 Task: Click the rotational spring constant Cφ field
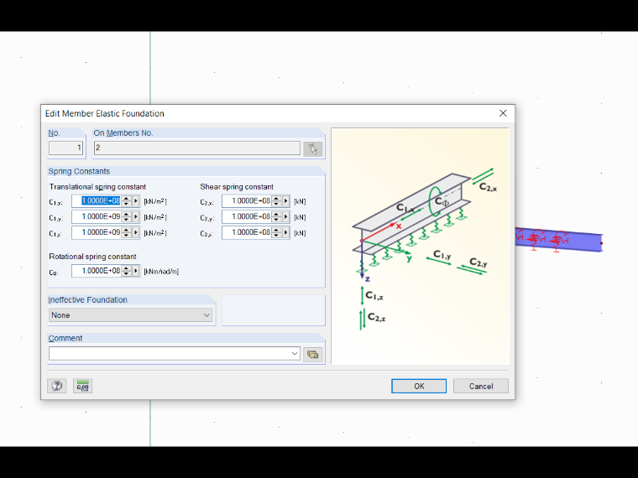(97, 271)
